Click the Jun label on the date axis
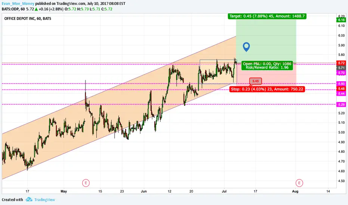The height and width of the screenshot is (205, 348). [144, 191]
